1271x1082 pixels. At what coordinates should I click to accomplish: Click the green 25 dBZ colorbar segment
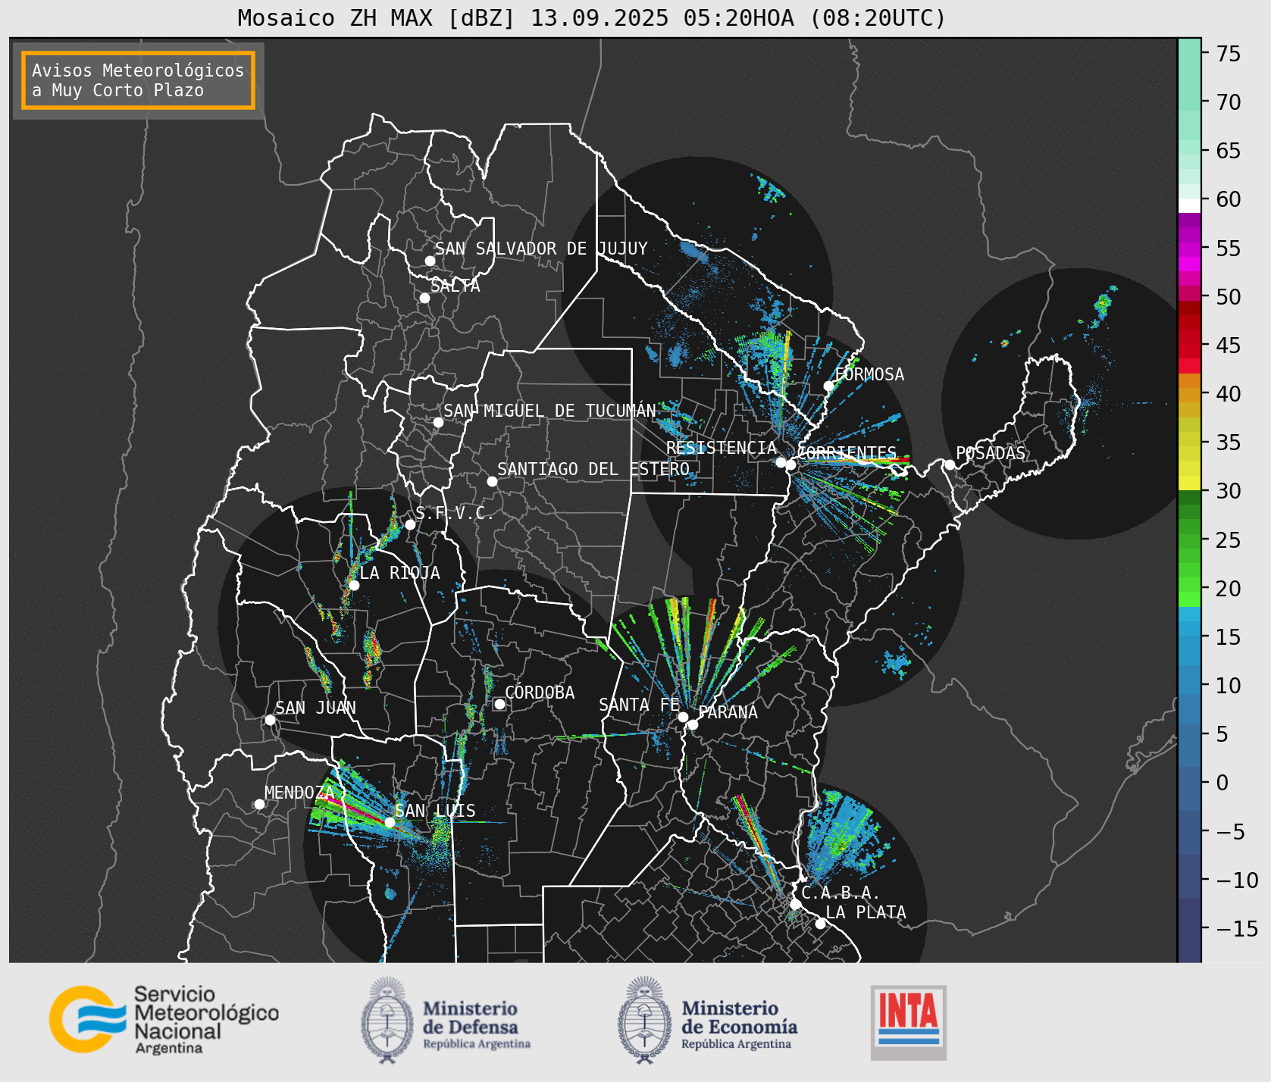(x=1189, y=540)
